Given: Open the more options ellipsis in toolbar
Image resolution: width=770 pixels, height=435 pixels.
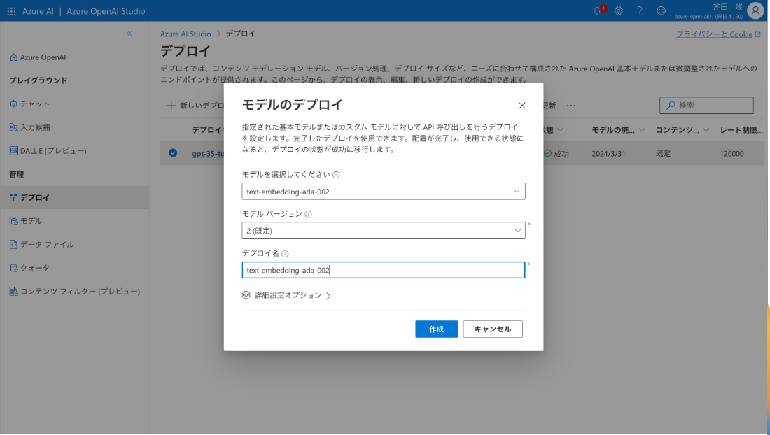Looking at the screenshot, I should (x=570, y=106).
